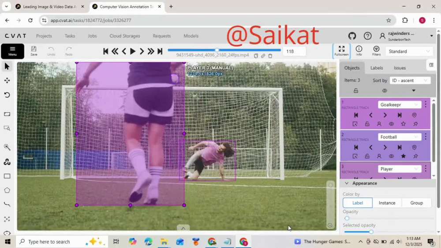Open the OpenCV tools icon

pos(7,162)
